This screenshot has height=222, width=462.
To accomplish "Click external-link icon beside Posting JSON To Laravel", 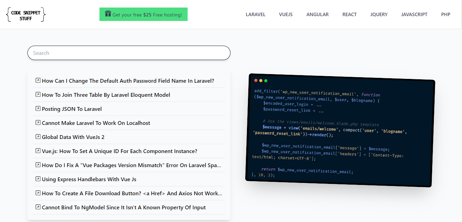I will (x=38, y=109).
